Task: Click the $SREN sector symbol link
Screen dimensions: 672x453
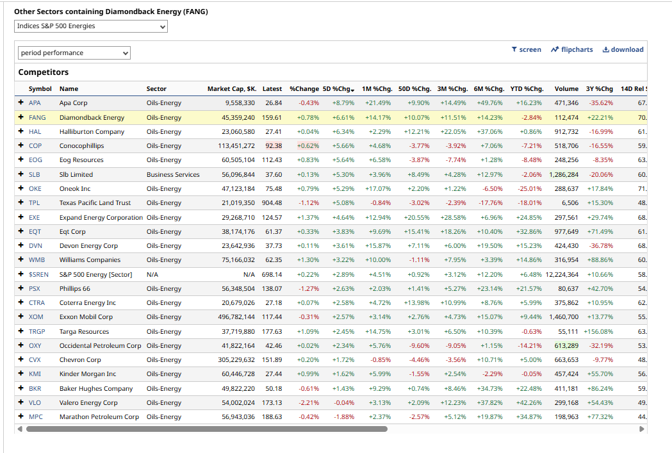Action: pyautogui.click(x=38, y=274)
